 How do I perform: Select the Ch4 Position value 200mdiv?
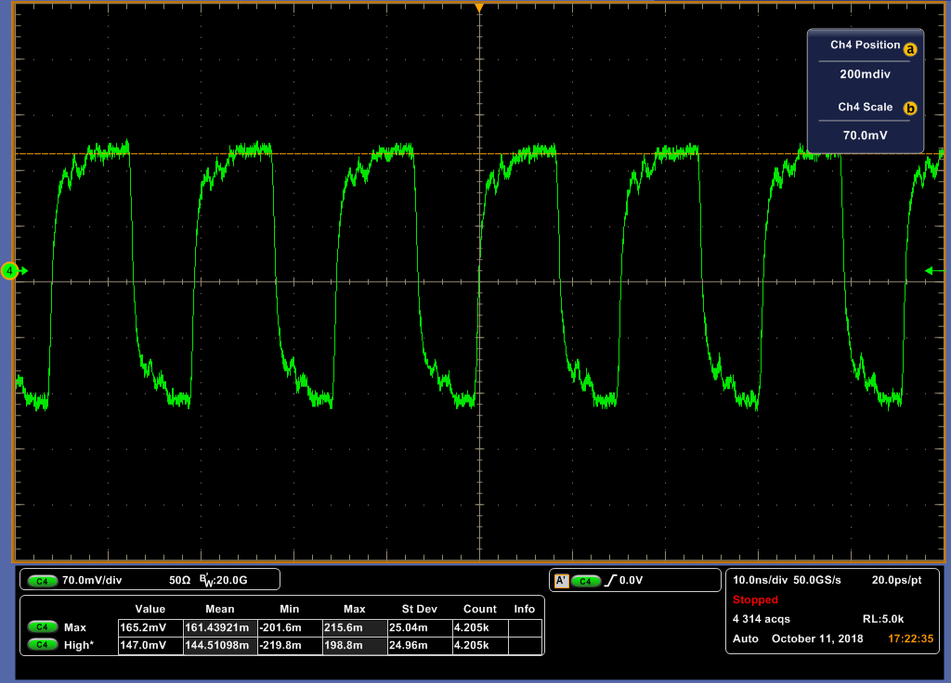tap(865, 75)
